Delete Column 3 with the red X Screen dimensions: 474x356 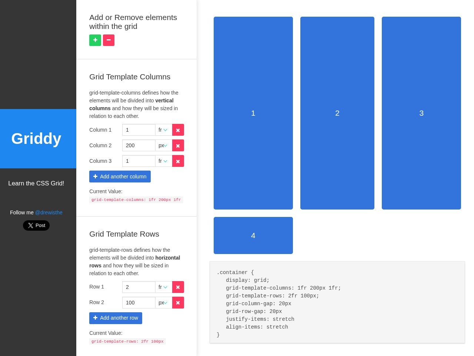178,161
